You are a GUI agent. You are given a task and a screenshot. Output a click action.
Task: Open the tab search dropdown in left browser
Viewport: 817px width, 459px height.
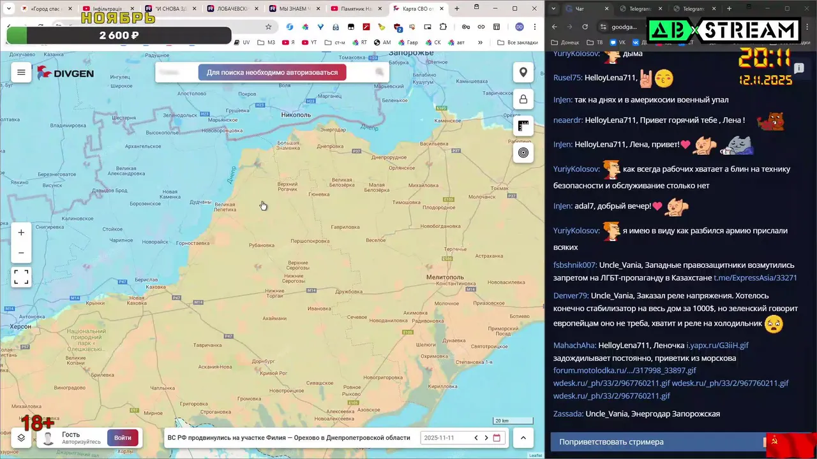[8, 9]
